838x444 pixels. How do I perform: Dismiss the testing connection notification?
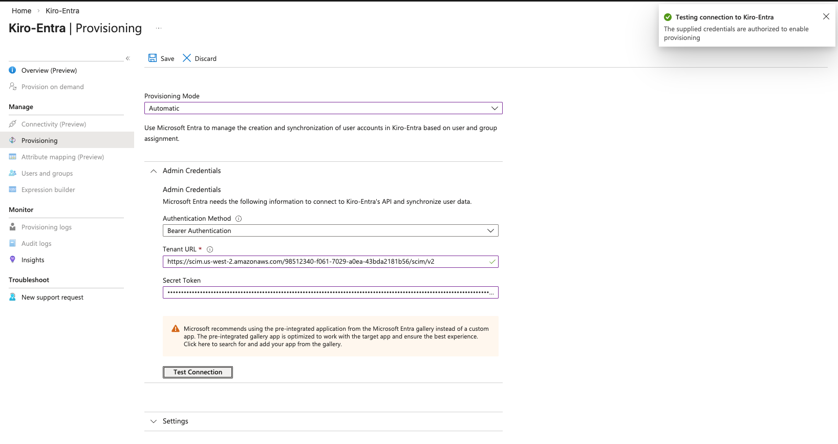pos(826,17)
